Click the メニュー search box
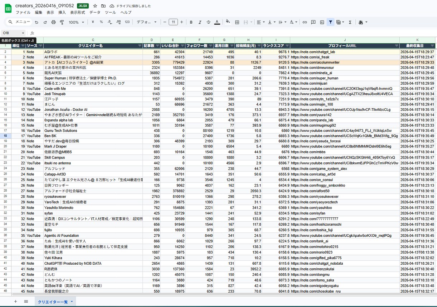Screen dimensions: 437x307 click(20, 22)
